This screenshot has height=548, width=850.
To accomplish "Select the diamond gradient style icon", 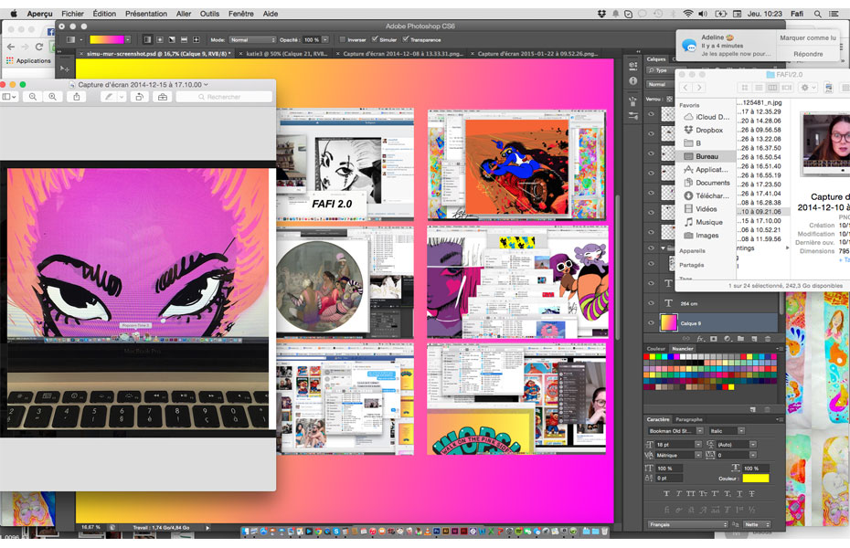I will 197,39.
